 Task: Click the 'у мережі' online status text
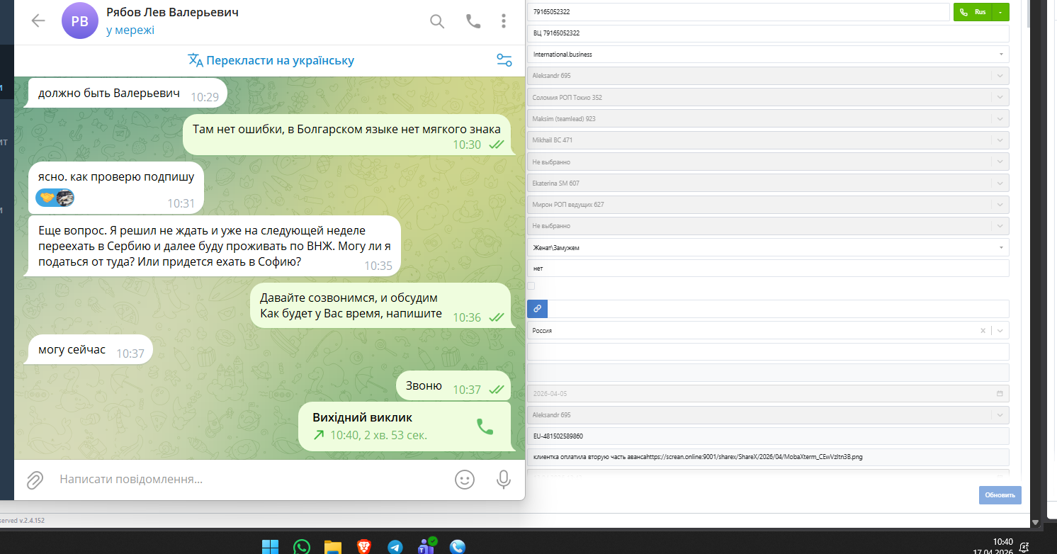130,30
